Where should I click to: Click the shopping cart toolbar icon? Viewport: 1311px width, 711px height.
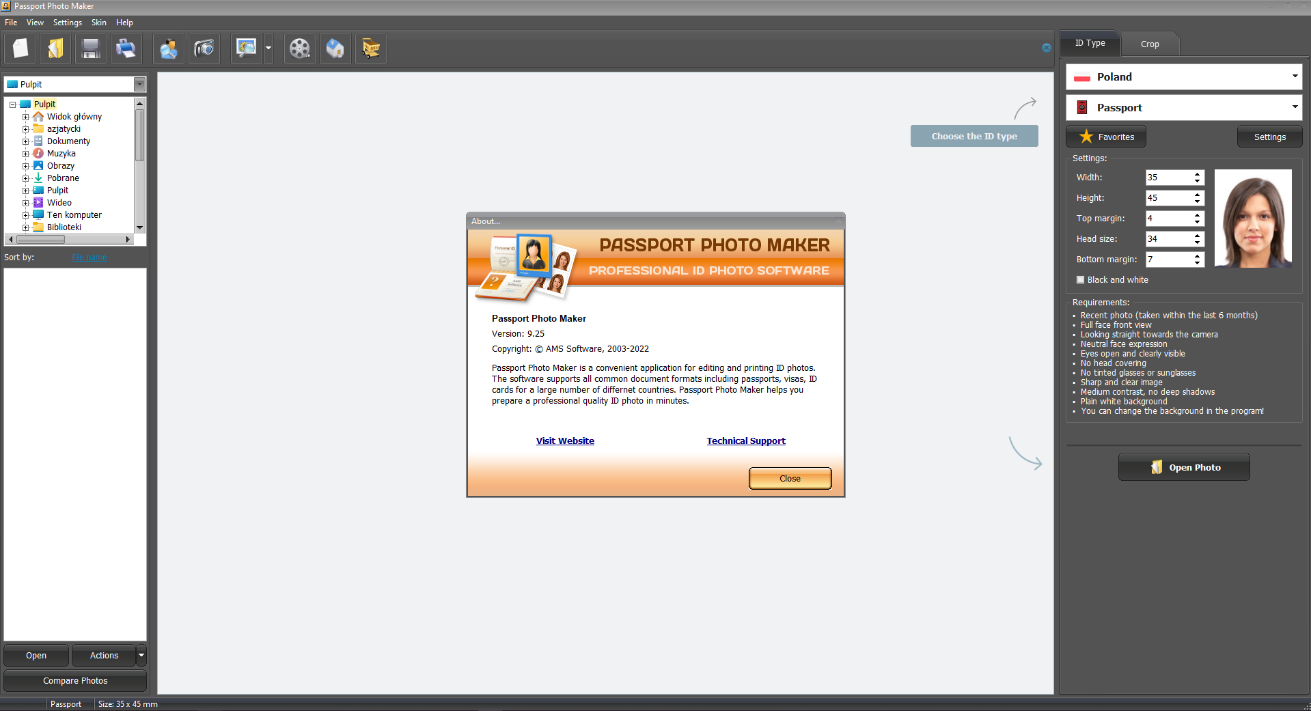pyautogui.click(x=370, y=48)
